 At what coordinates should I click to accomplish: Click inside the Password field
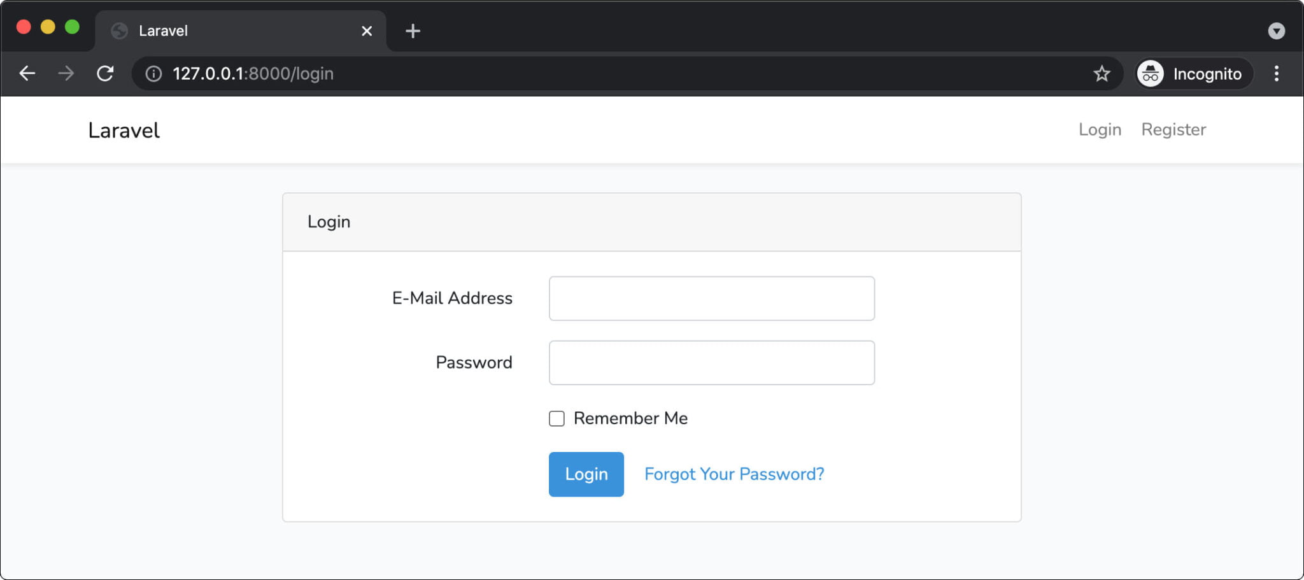coord(711,362)
